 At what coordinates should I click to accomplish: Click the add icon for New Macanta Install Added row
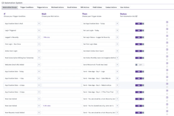(x=167, y=111)
